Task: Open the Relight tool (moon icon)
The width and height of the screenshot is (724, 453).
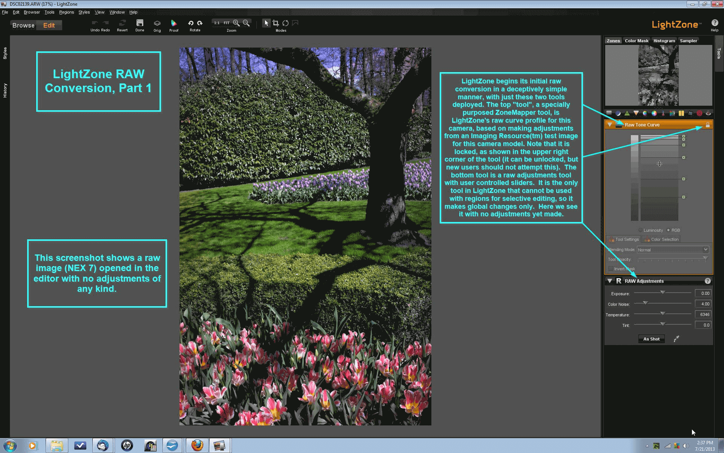Action: tap(618, 113)
